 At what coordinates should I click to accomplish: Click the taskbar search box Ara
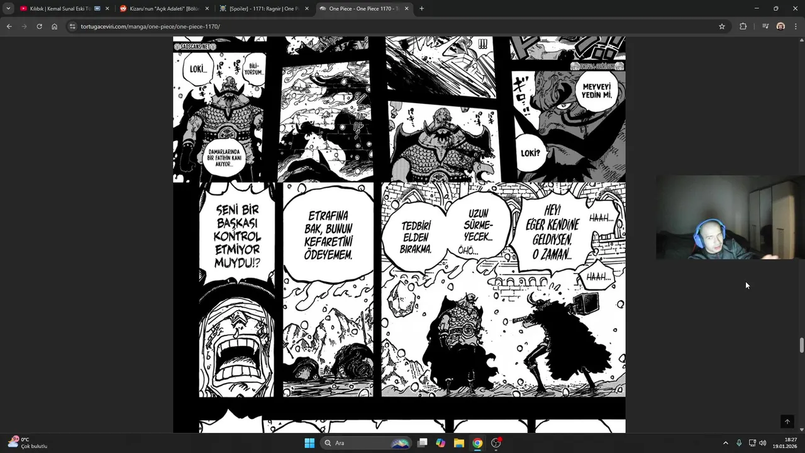[x=366, y=443]
